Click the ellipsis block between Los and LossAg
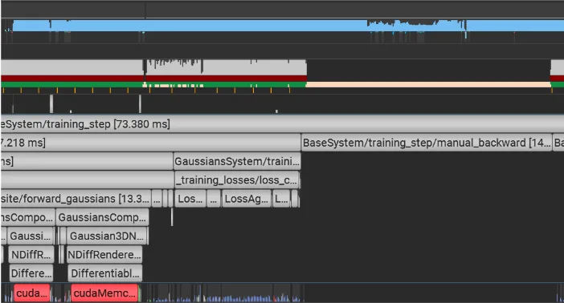 [x=213, y=199]
